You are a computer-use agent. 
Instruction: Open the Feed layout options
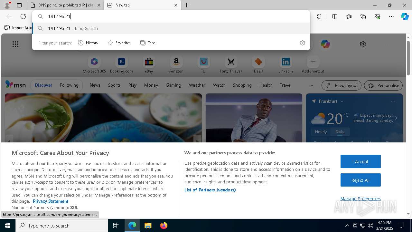coord(342,85)
